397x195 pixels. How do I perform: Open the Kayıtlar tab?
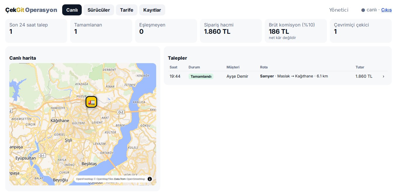coord(152,10)
